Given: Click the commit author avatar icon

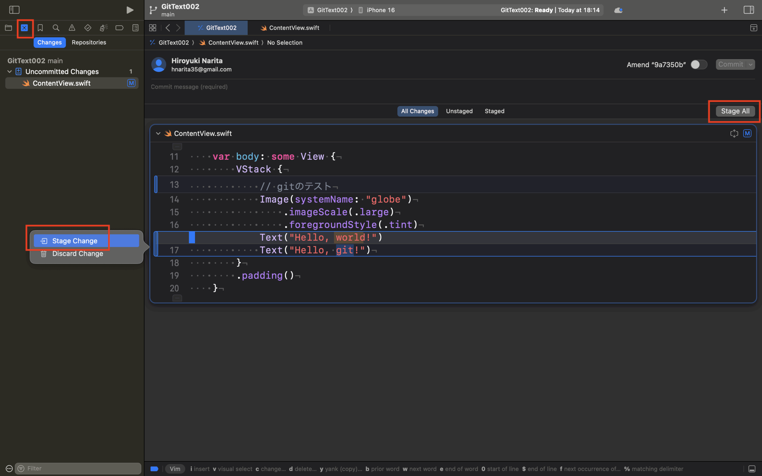Looking at the screenshot, I should point(159,65).
